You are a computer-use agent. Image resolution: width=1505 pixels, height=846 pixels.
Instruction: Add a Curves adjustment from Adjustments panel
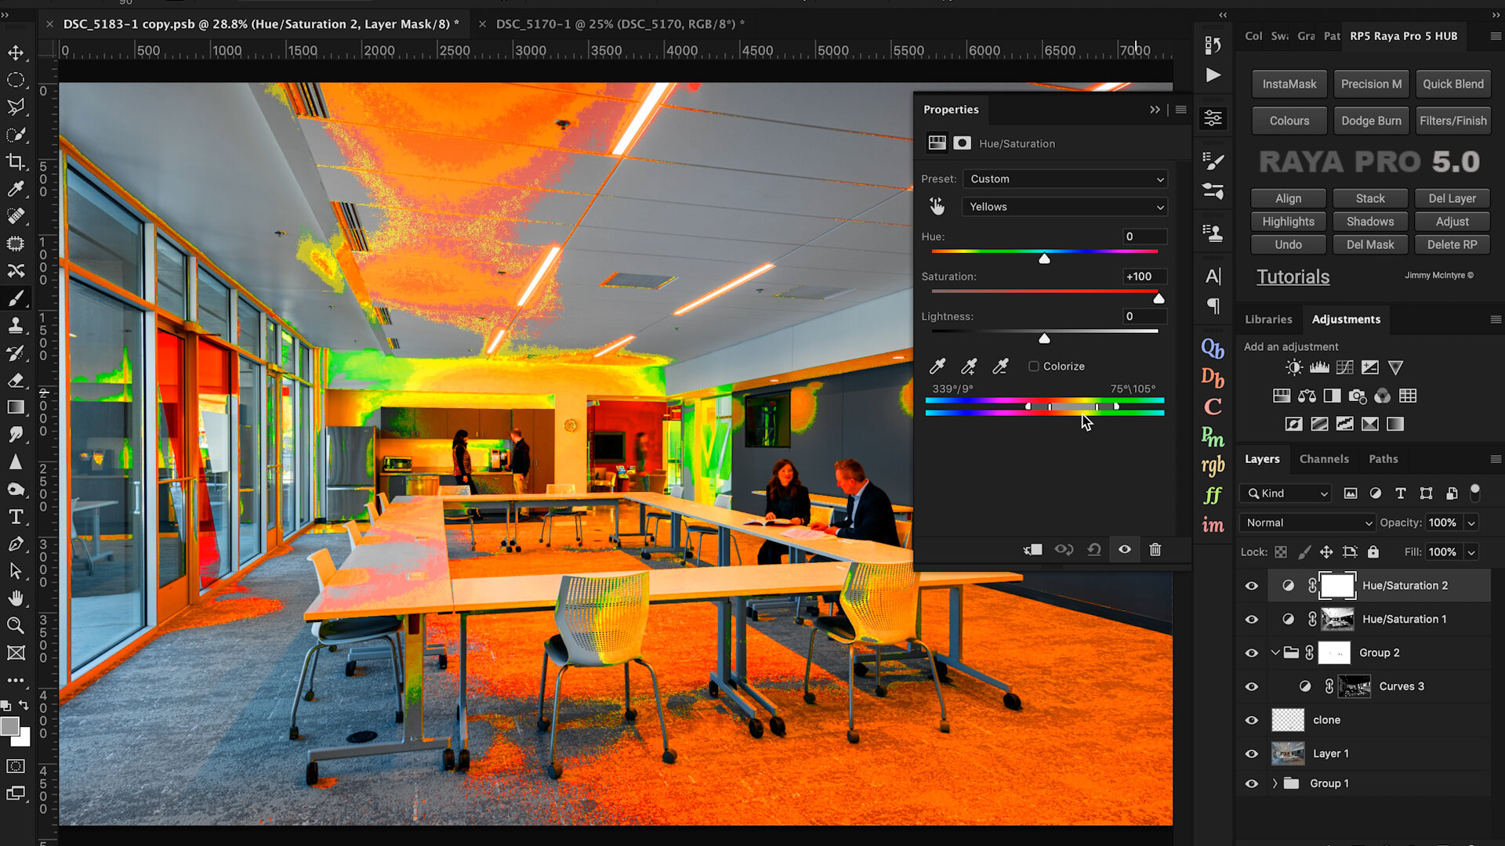tap(1345, 367)
